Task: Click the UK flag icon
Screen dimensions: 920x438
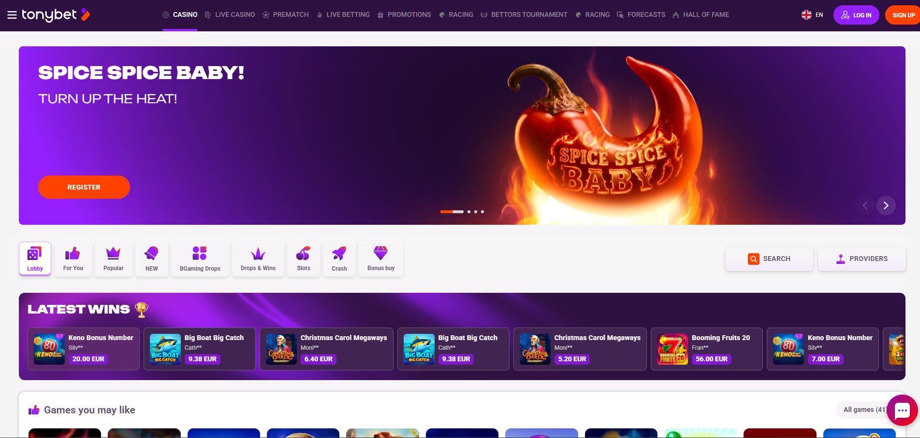Action: [806, 15]
